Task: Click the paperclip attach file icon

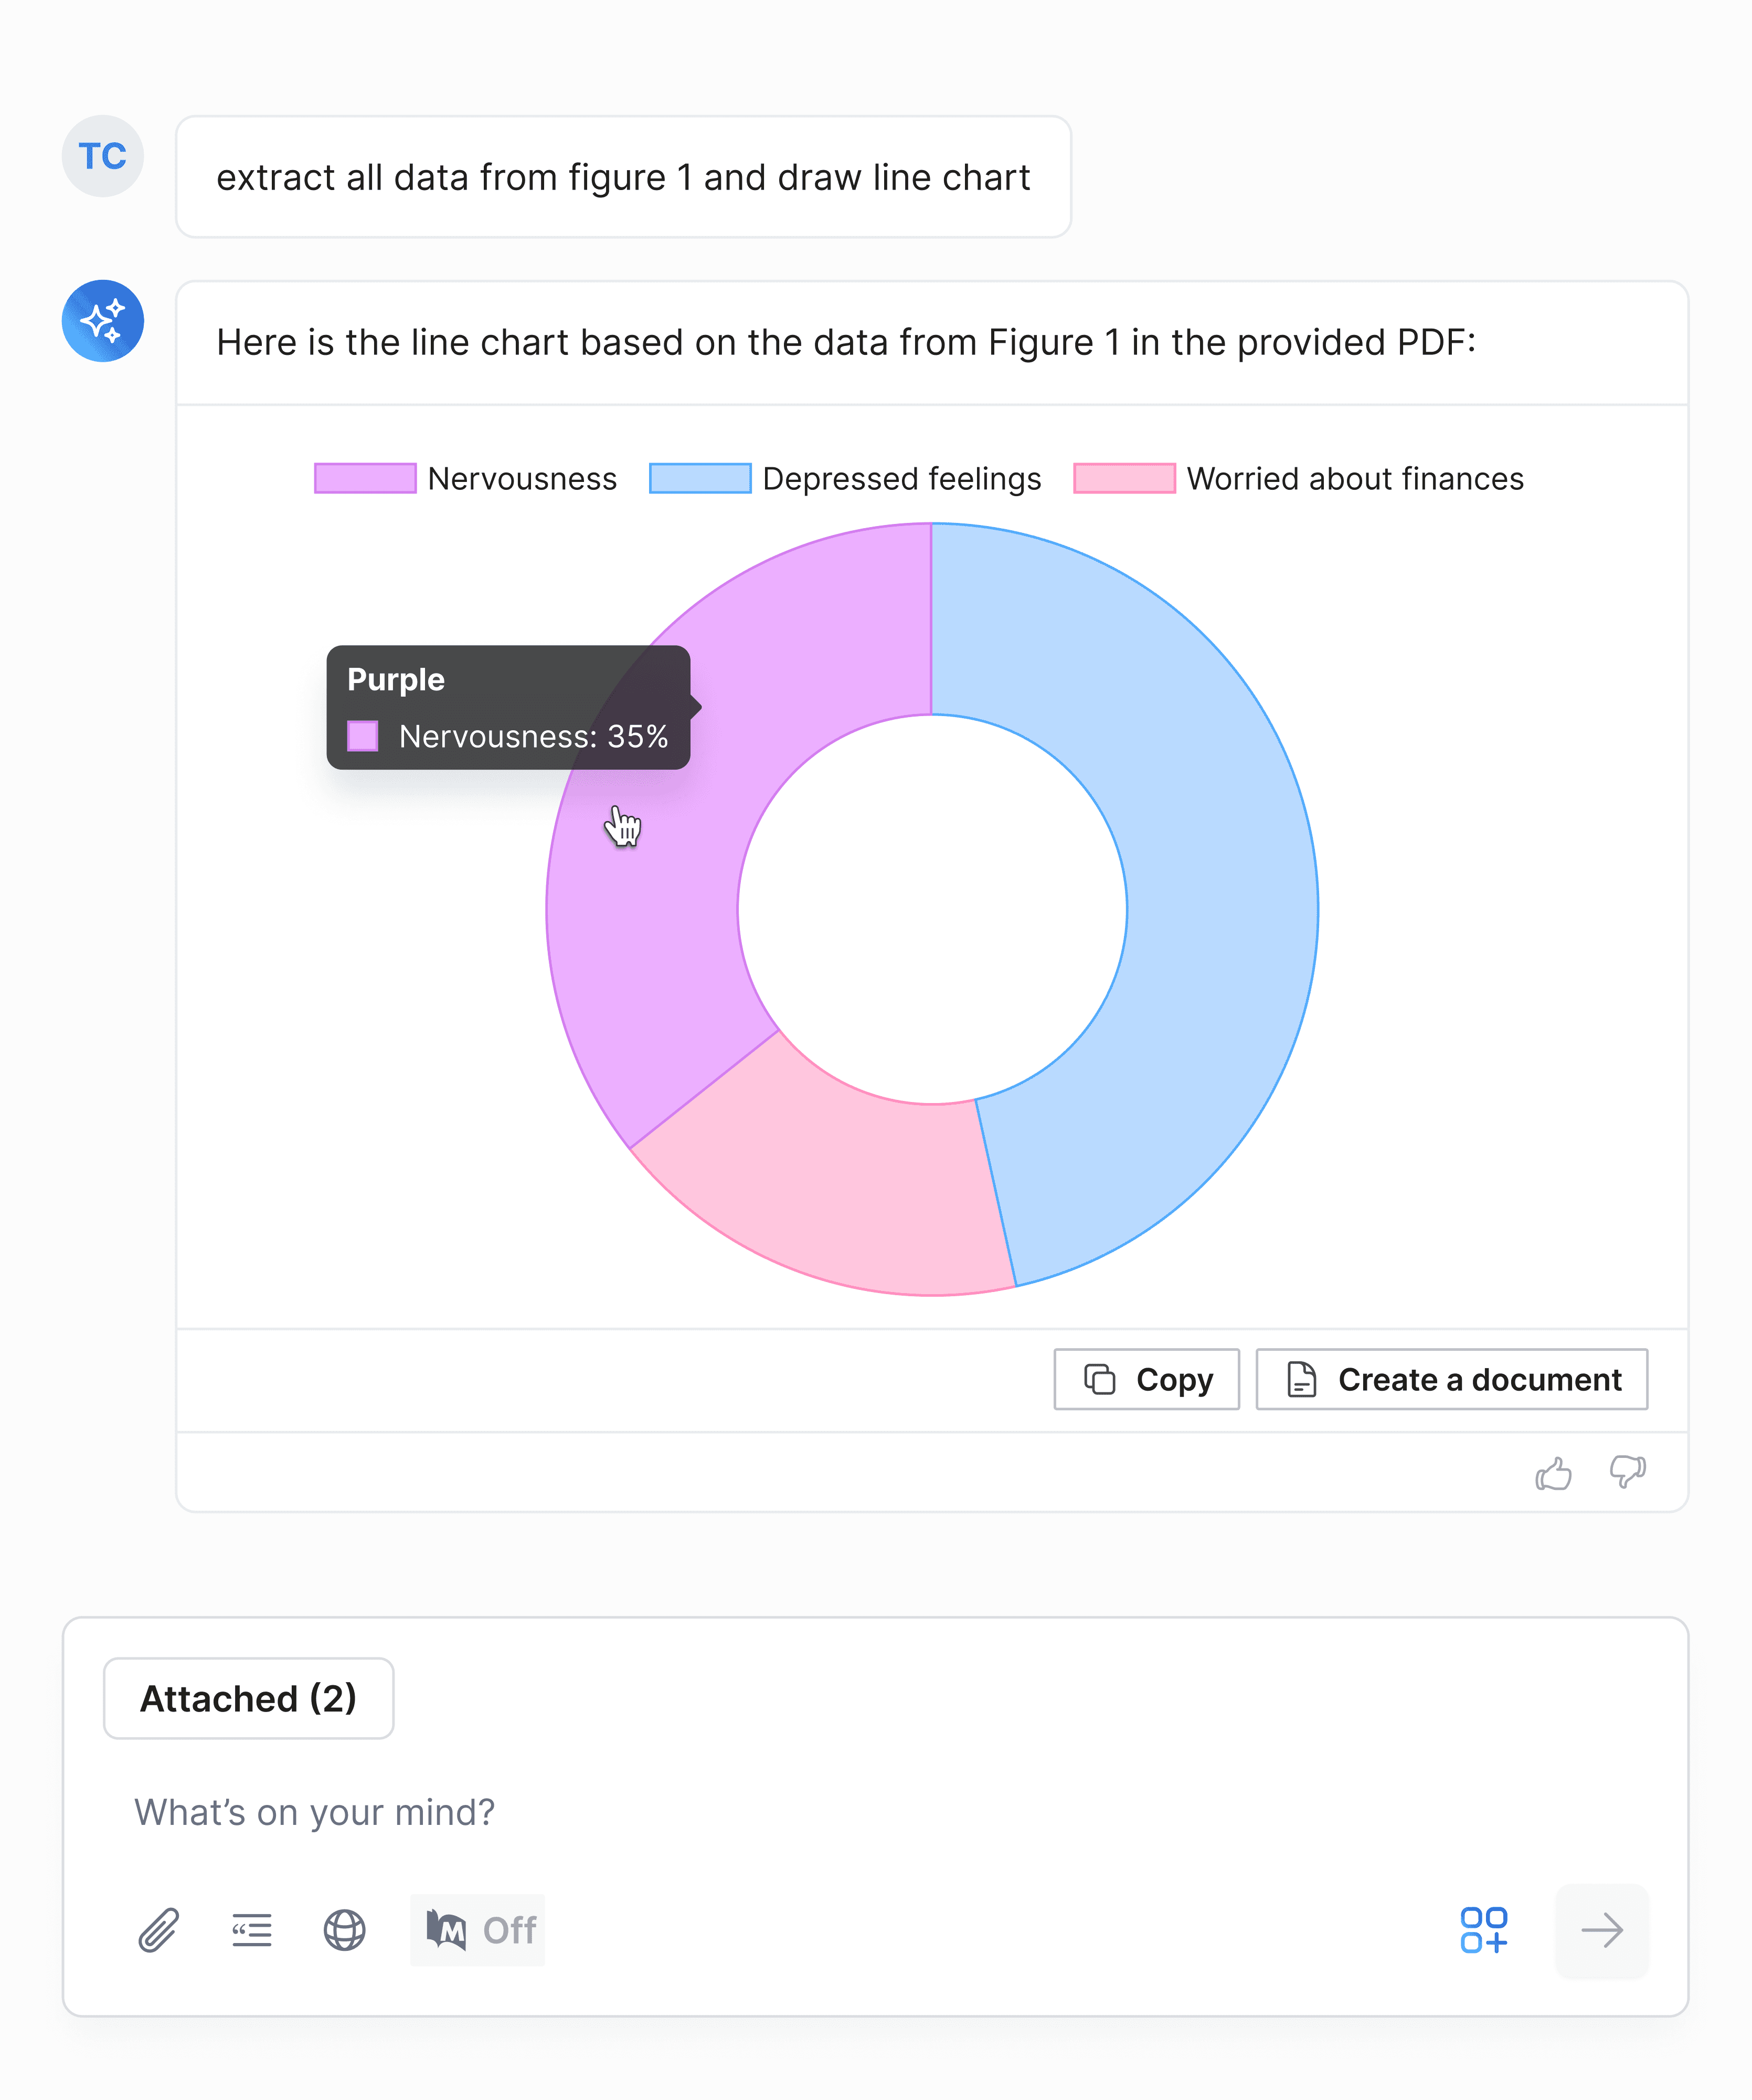Action: pos(159,1930)
